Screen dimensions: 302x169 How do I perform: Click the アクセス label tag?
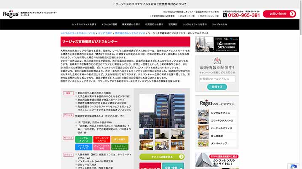[68, 115]
